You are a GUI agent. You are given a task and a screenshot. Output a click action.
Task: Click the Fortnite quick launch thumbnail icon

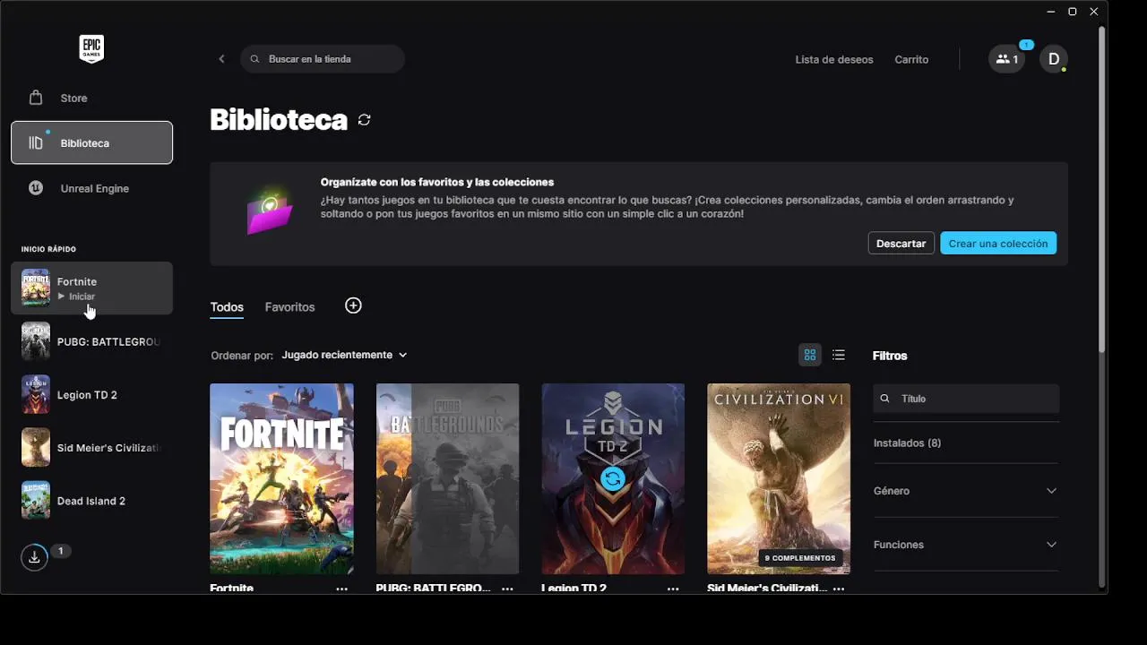coord(36,288)
